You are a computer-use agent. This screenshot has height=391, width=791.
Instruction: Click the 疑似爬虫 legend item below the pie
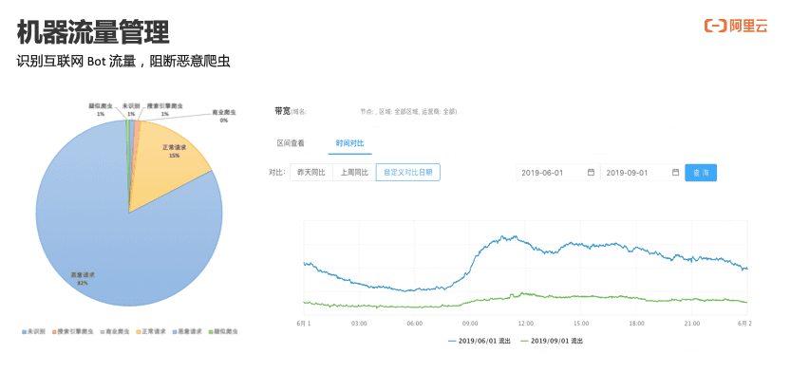(x=224, y=332)
